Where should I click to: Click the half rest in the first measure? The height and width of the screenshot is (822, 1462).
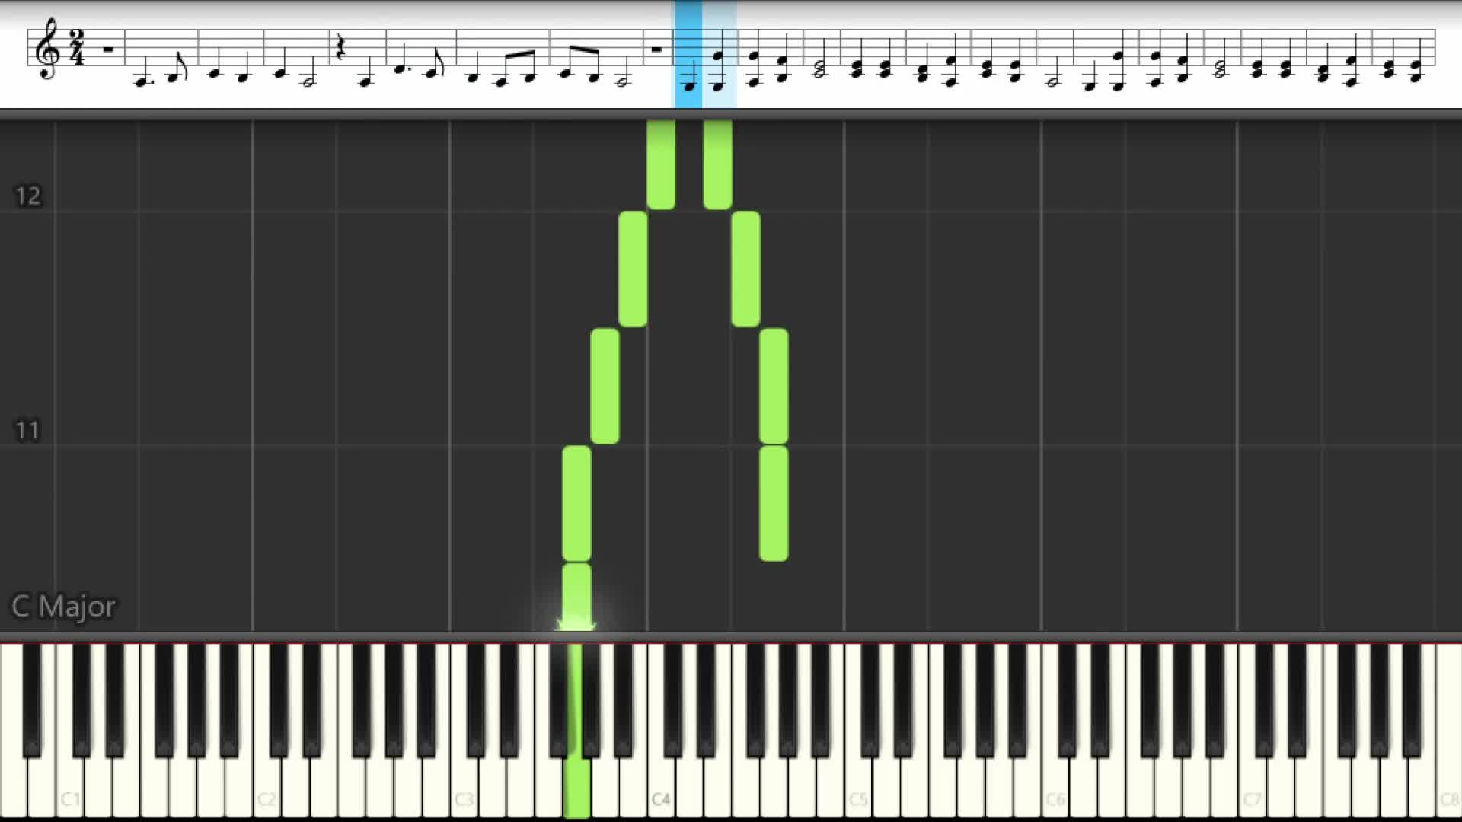coord(108,50)
